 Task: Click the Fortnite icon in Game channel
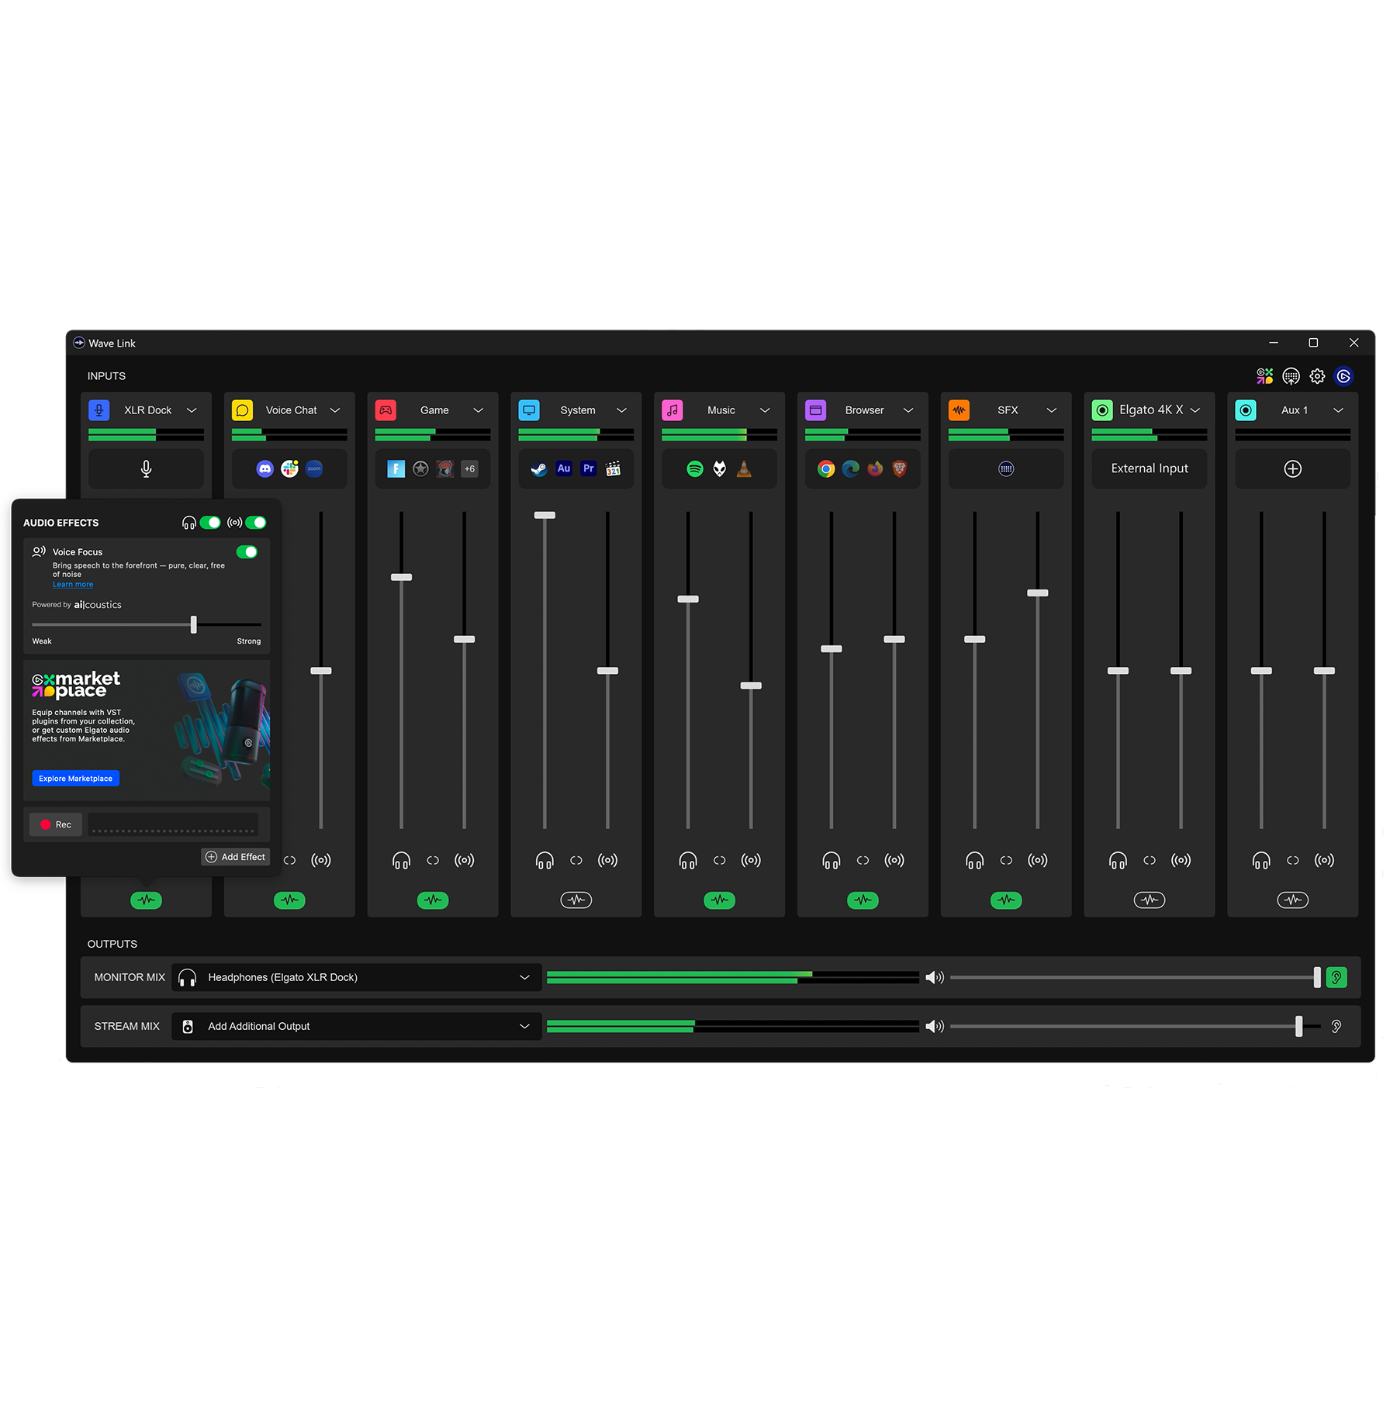tap(396, 468)
